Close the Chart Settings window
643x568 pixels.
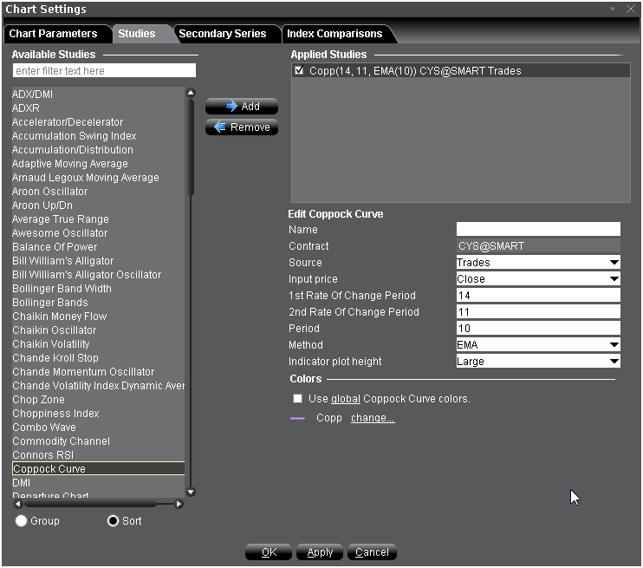tap(630, 9)
